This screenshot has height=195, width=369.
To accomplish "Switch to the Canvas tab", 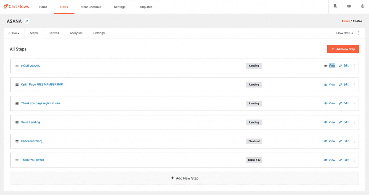I will [54, 33].
